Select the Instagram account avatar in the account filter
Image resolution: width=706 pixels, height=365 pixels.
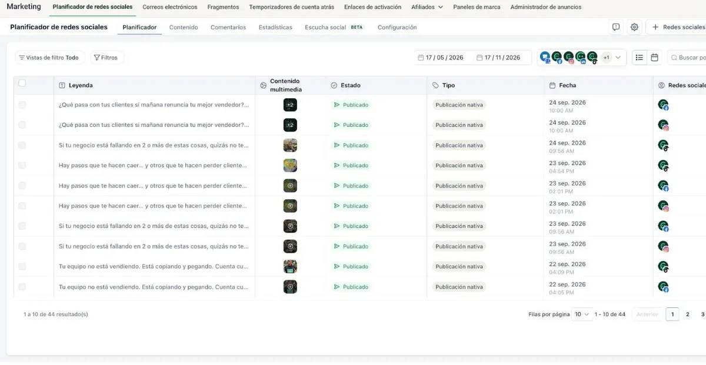568,57
